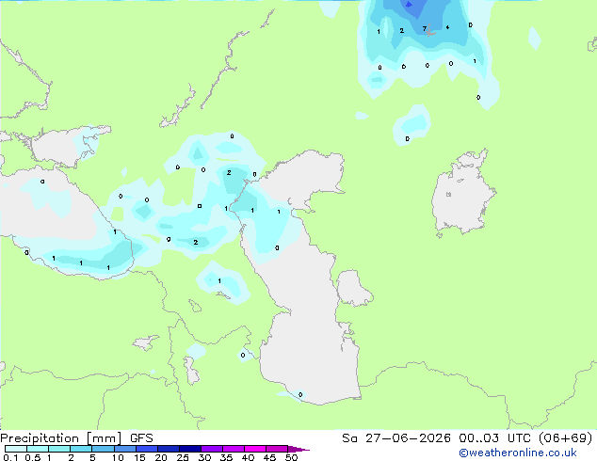
Task: Click the '0.5' legend scale label
Action: point(33,457)
